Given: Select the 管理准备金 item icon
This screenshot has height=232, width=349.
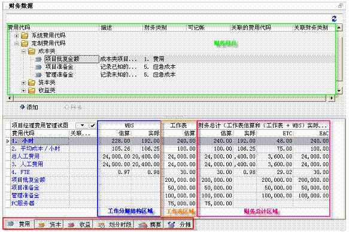Looking at the screenshot, I should tap(38, 75).
